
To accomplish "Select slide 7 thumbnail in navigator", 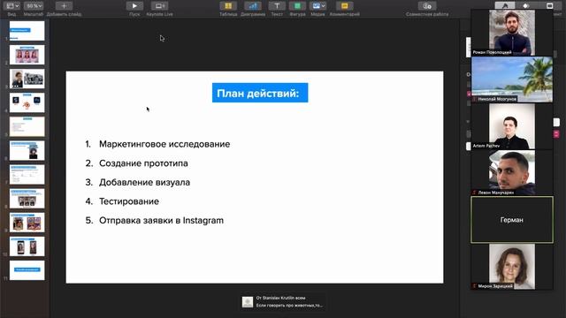I will pyautogui.click(x=27, y=175).
